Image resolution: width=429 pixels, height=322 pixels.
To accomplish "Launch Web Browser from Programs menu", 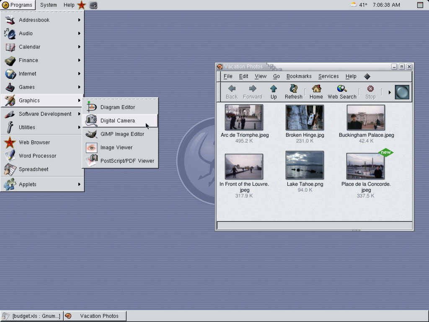I will tap(34, 143).
